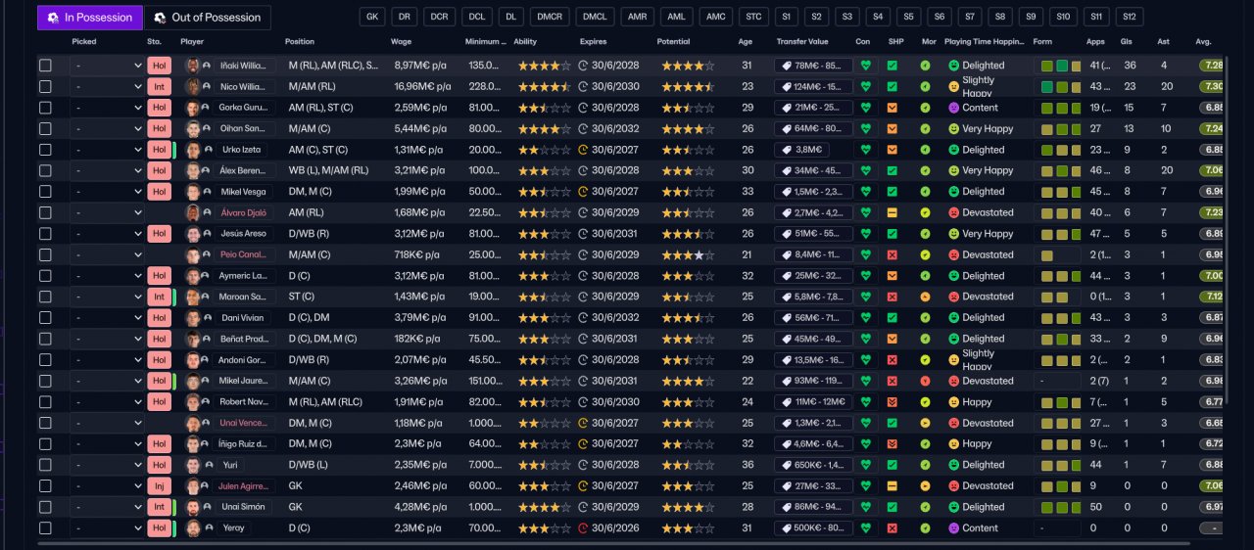Click the Int status badge for Unai Simón
The width and height of the screenshot is (1254, 550).
pos(159,507)
